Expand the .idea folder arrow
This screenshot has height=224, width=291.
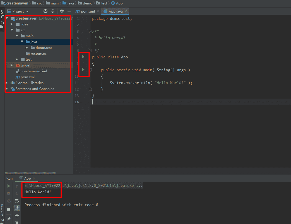tap(12, 24)
